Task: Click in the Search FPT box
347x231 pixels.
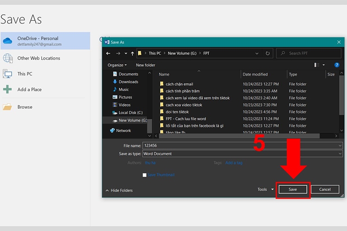Action: click(309, 53)
